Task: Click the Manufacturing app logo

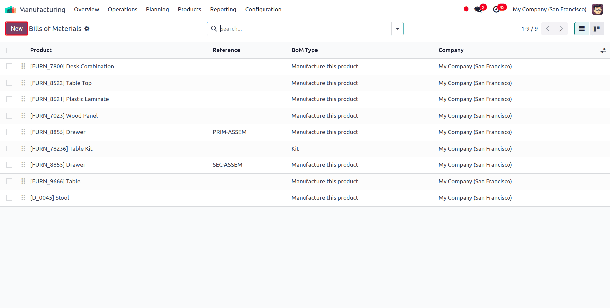Action: coord(10,9)
